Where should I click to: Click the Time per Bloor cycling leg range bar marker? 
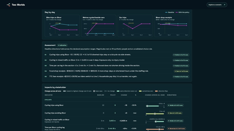[159, 129]
